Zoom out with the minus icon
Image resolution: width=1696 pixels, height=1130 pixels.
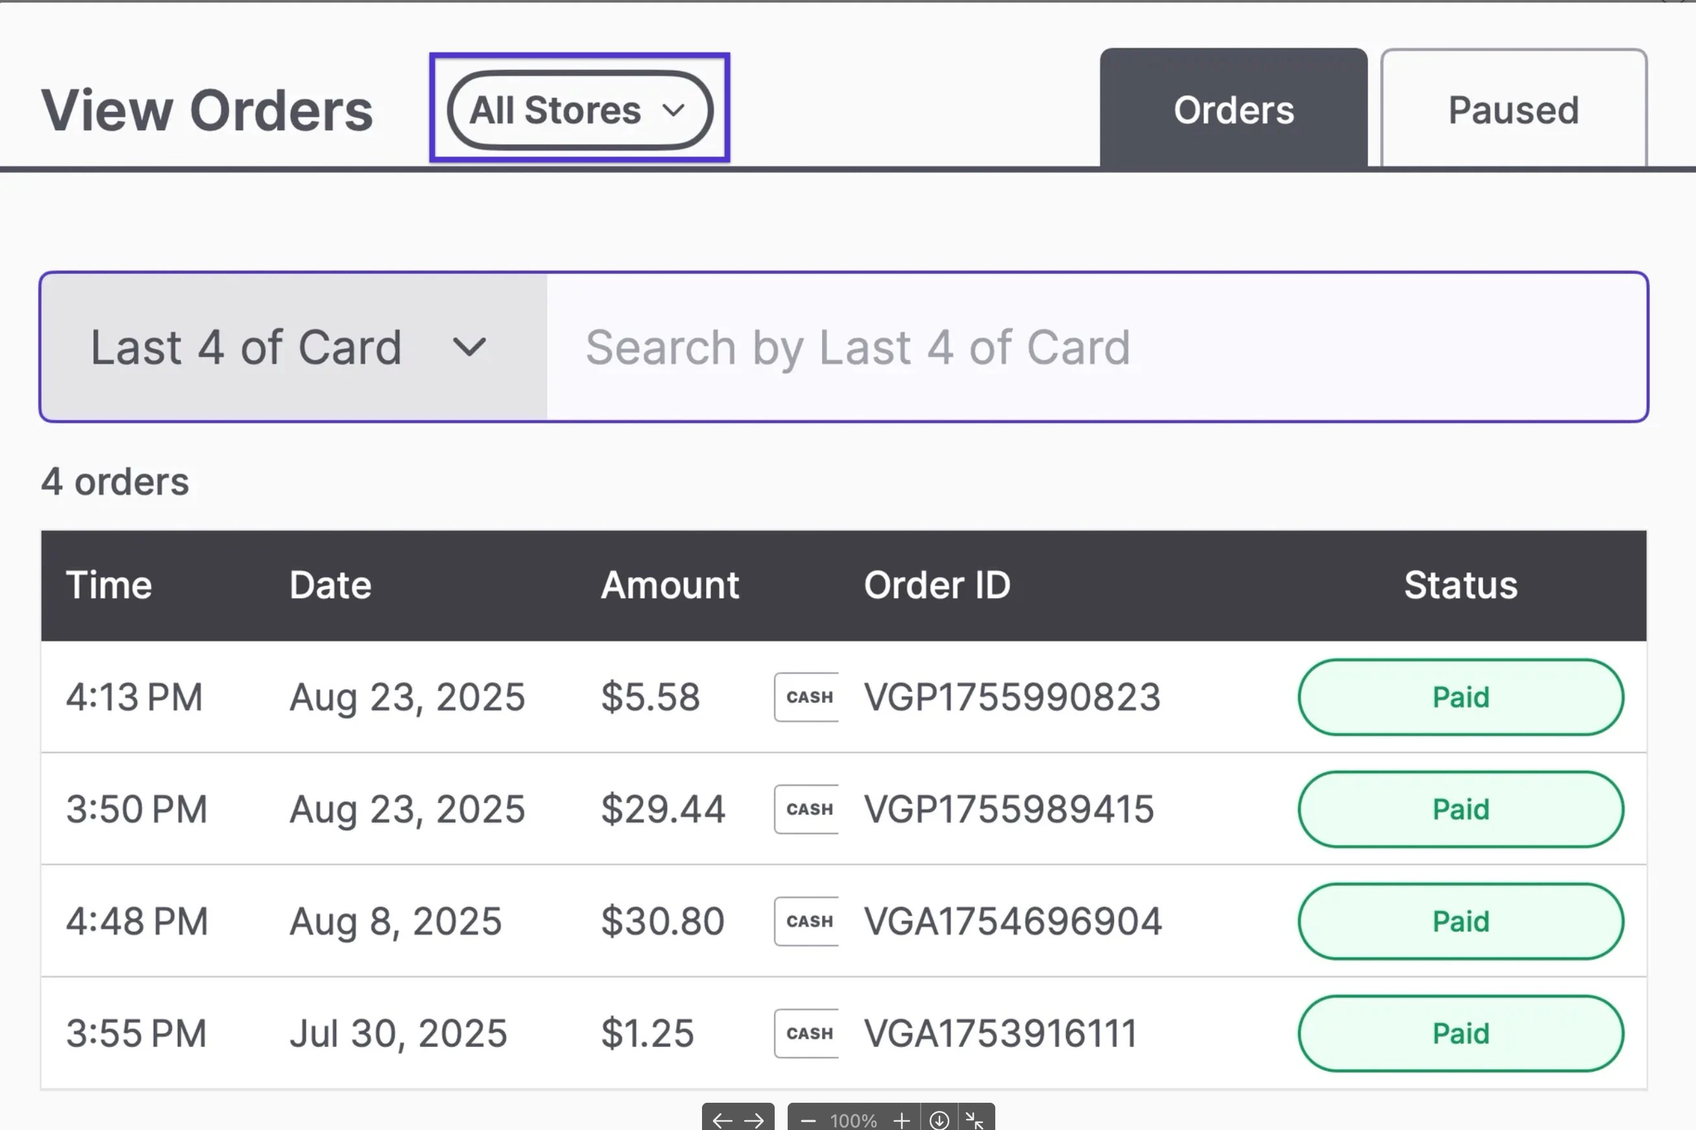[808, 1120]
